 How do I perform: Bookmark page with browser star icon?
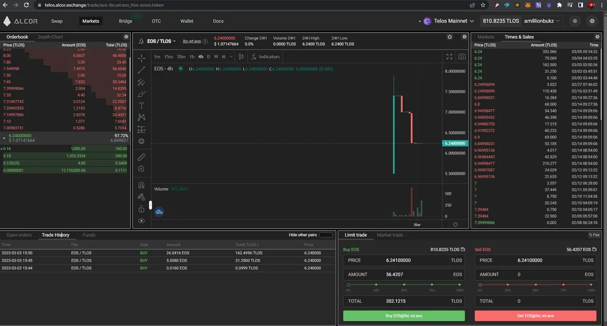click(483, 5)
